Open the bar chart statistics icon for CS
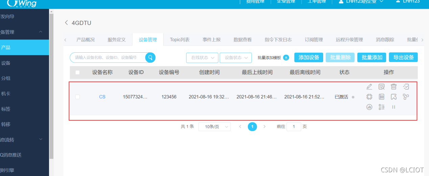This screenshot has height=176, width=429. coord(369,107)
